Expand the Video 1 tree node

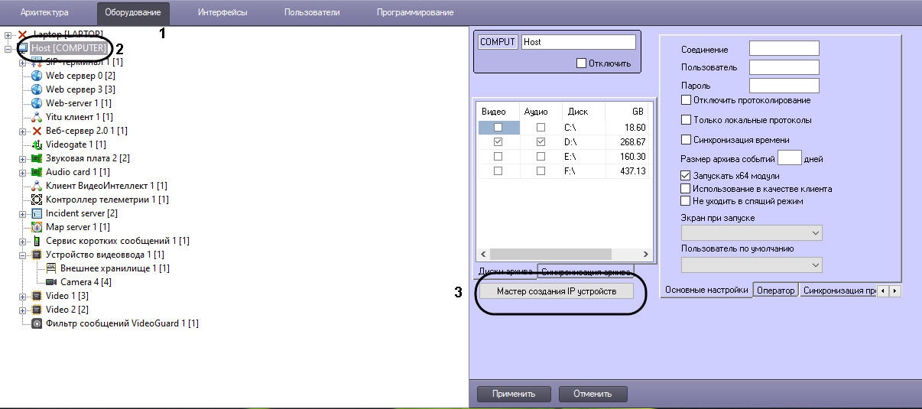23,296
